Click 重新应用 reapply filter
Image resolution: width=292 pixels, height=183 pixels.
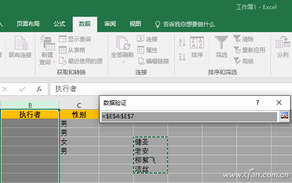click(249, 50)
